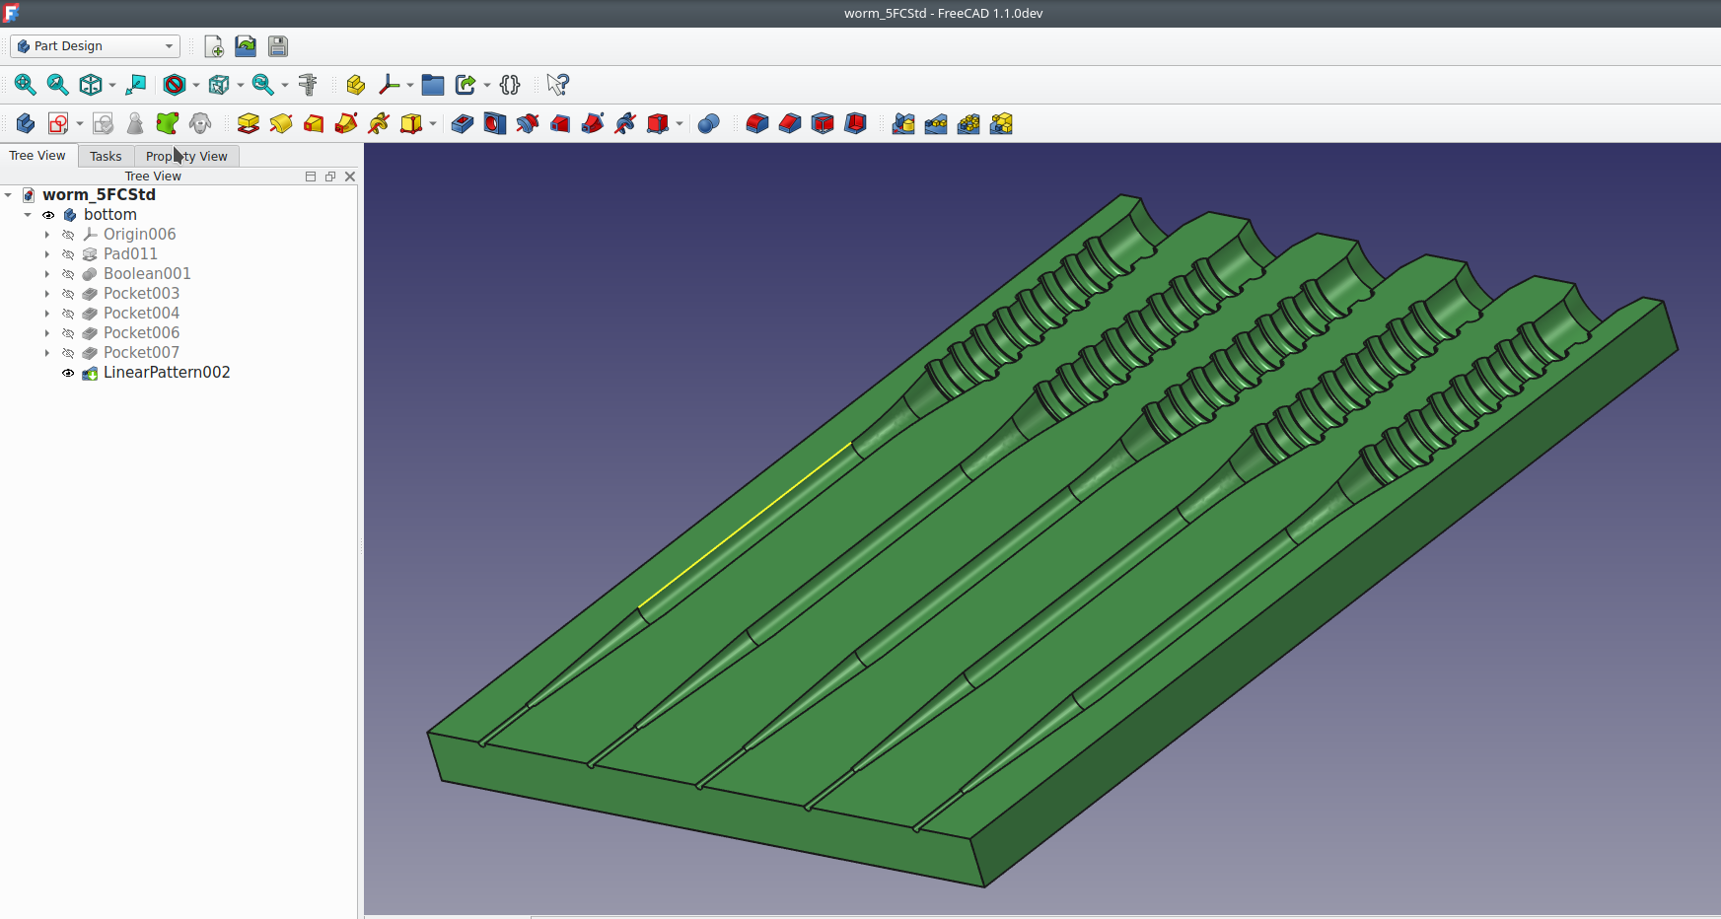Select the Polar Pattern tool
Screen dimensions: 1721x919
(x=968, y=123)
